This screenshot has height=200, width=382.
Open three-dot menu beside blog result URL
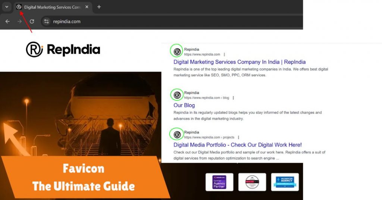(234, 98)
